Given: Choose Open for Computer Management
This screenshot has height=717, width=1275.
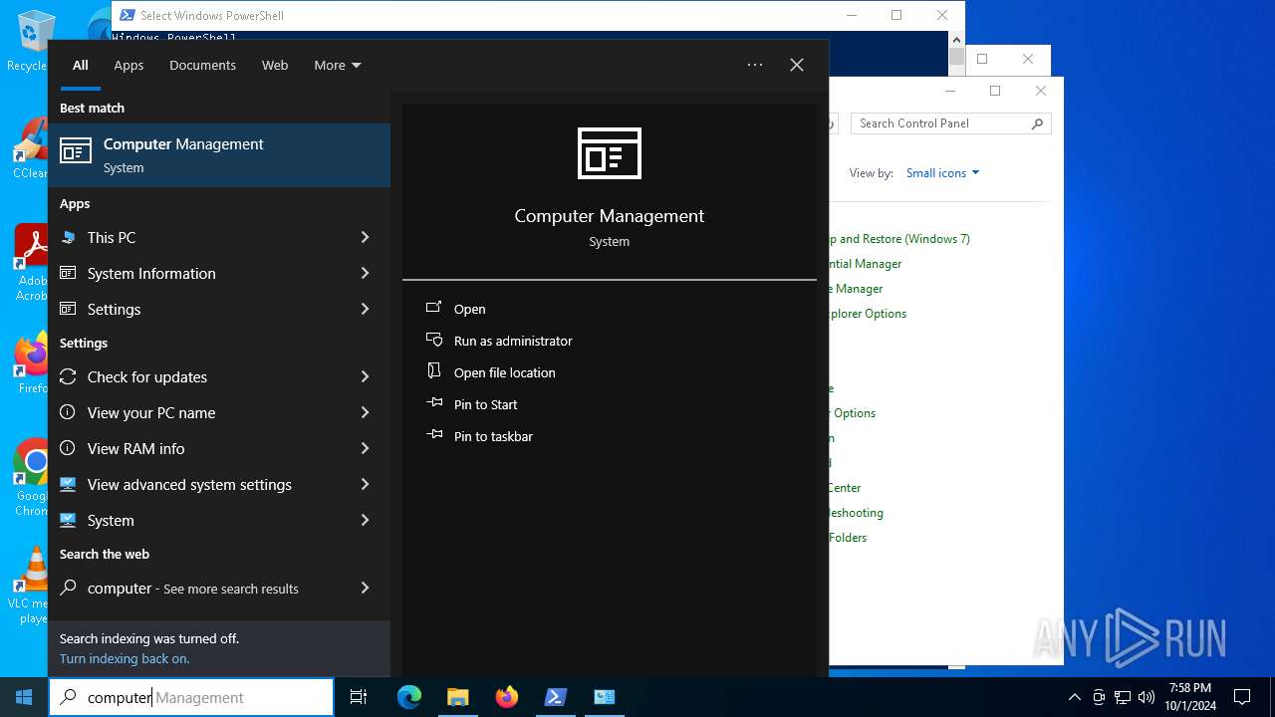Looking at the screenshot, I should point(469,309).
